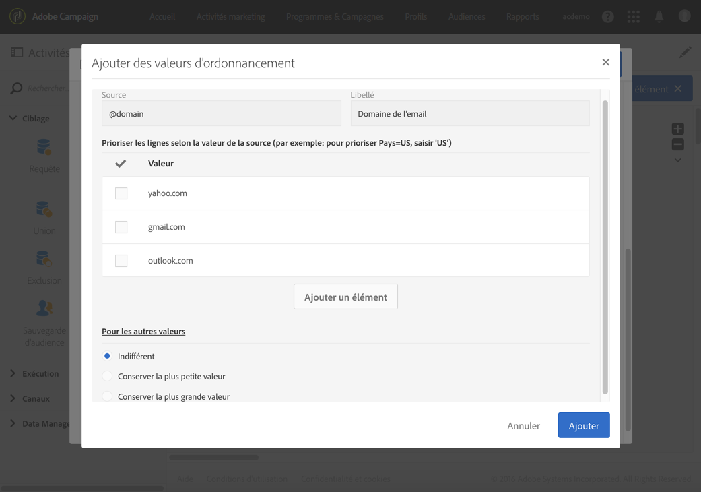Open the apps grid icon

click(634, 17)
